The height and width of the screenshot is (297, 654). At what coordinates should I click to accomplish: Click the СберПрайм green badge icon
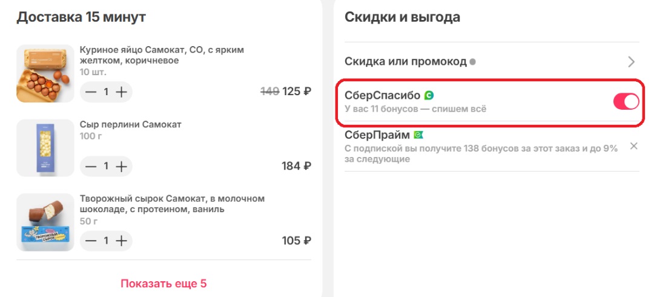pos(418,135)
